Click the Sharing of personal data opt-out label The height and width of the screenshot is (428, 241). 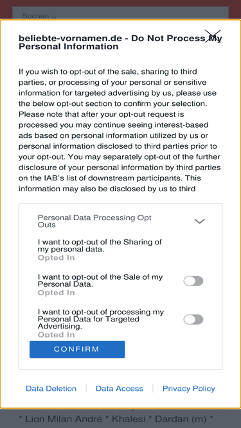[100, 245]
